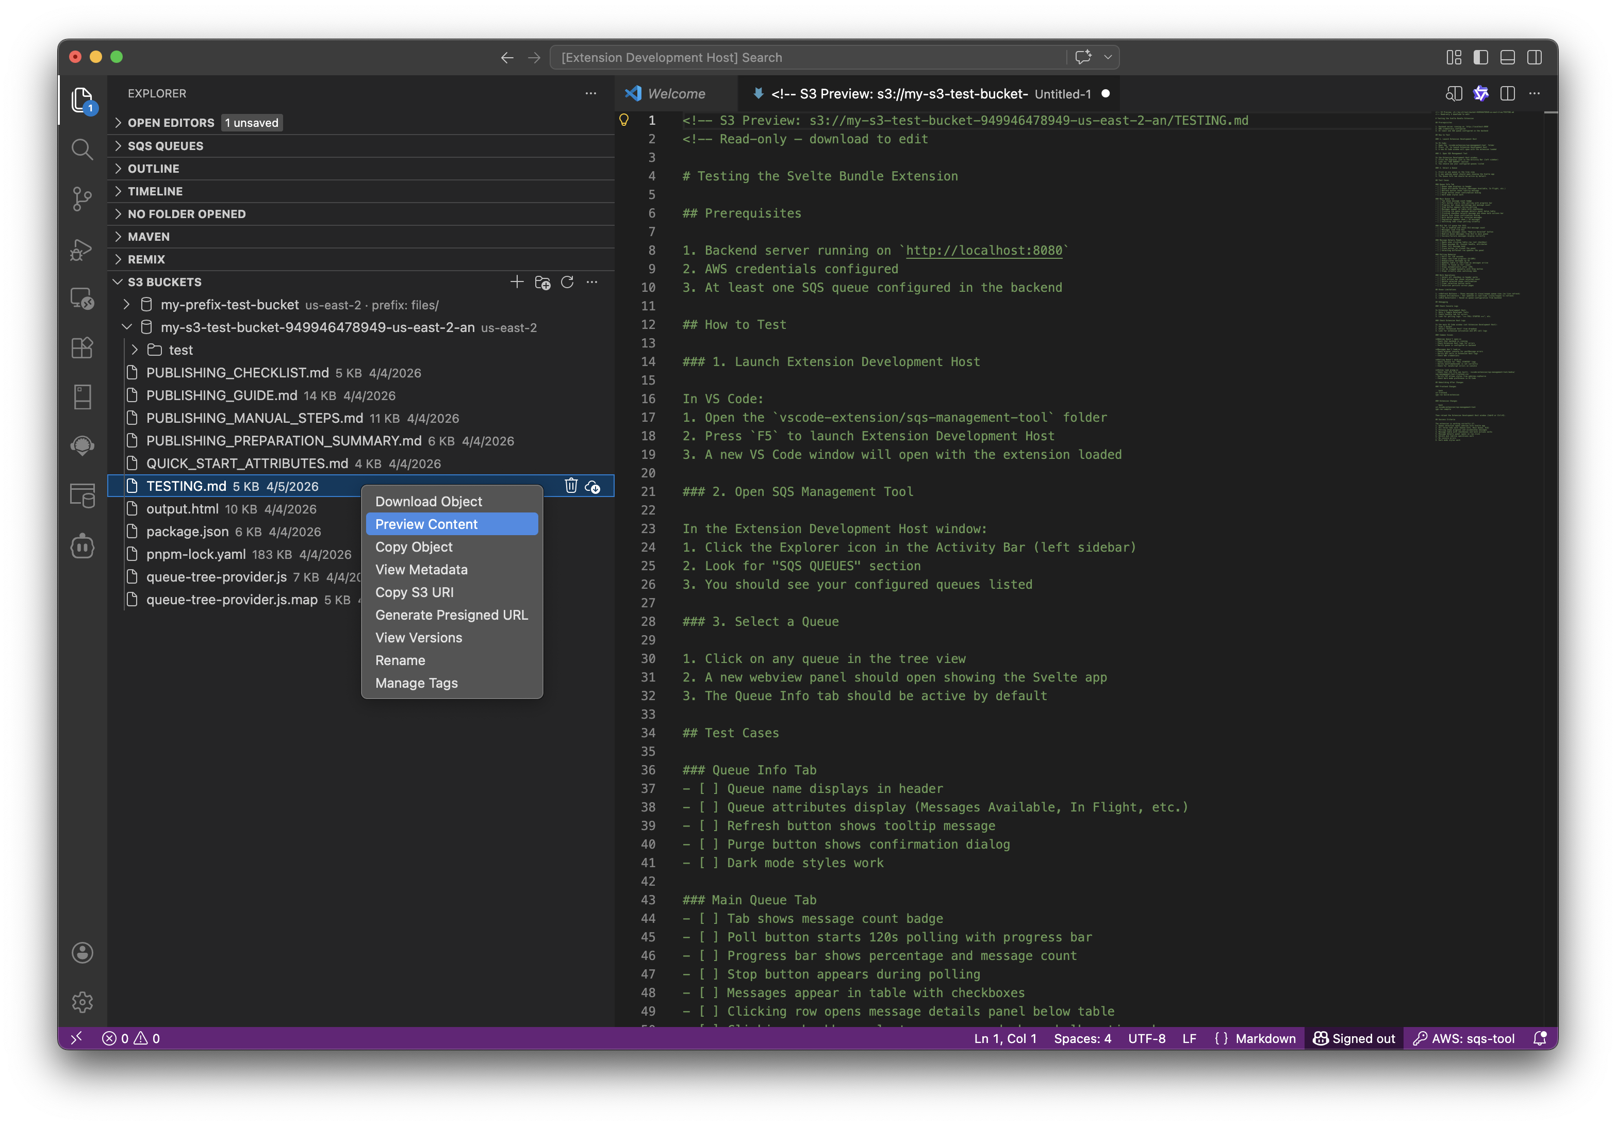Download TESTING.md with cloud icon
Viewport: 1616px width, 1126px height.
pos(592,486)
